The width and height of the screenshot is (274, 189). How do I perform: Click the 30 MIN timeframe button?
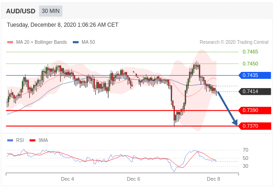pyautogui.click(x=51, y=11)
